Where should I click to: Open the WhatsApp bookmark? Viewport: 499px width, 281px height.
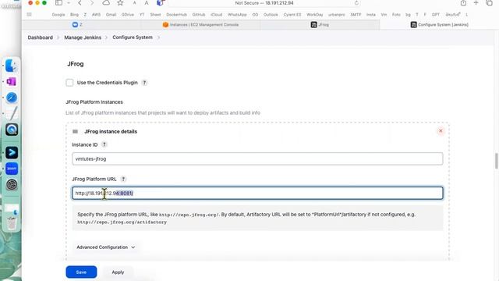click(237, 15)
